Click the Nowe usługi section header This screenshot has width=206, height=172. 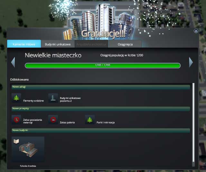(100, 87)
